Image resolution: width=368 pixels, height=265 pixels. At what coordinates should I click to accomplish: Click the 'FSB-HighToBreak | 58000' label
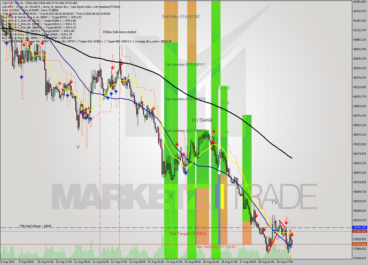point(35,226)
